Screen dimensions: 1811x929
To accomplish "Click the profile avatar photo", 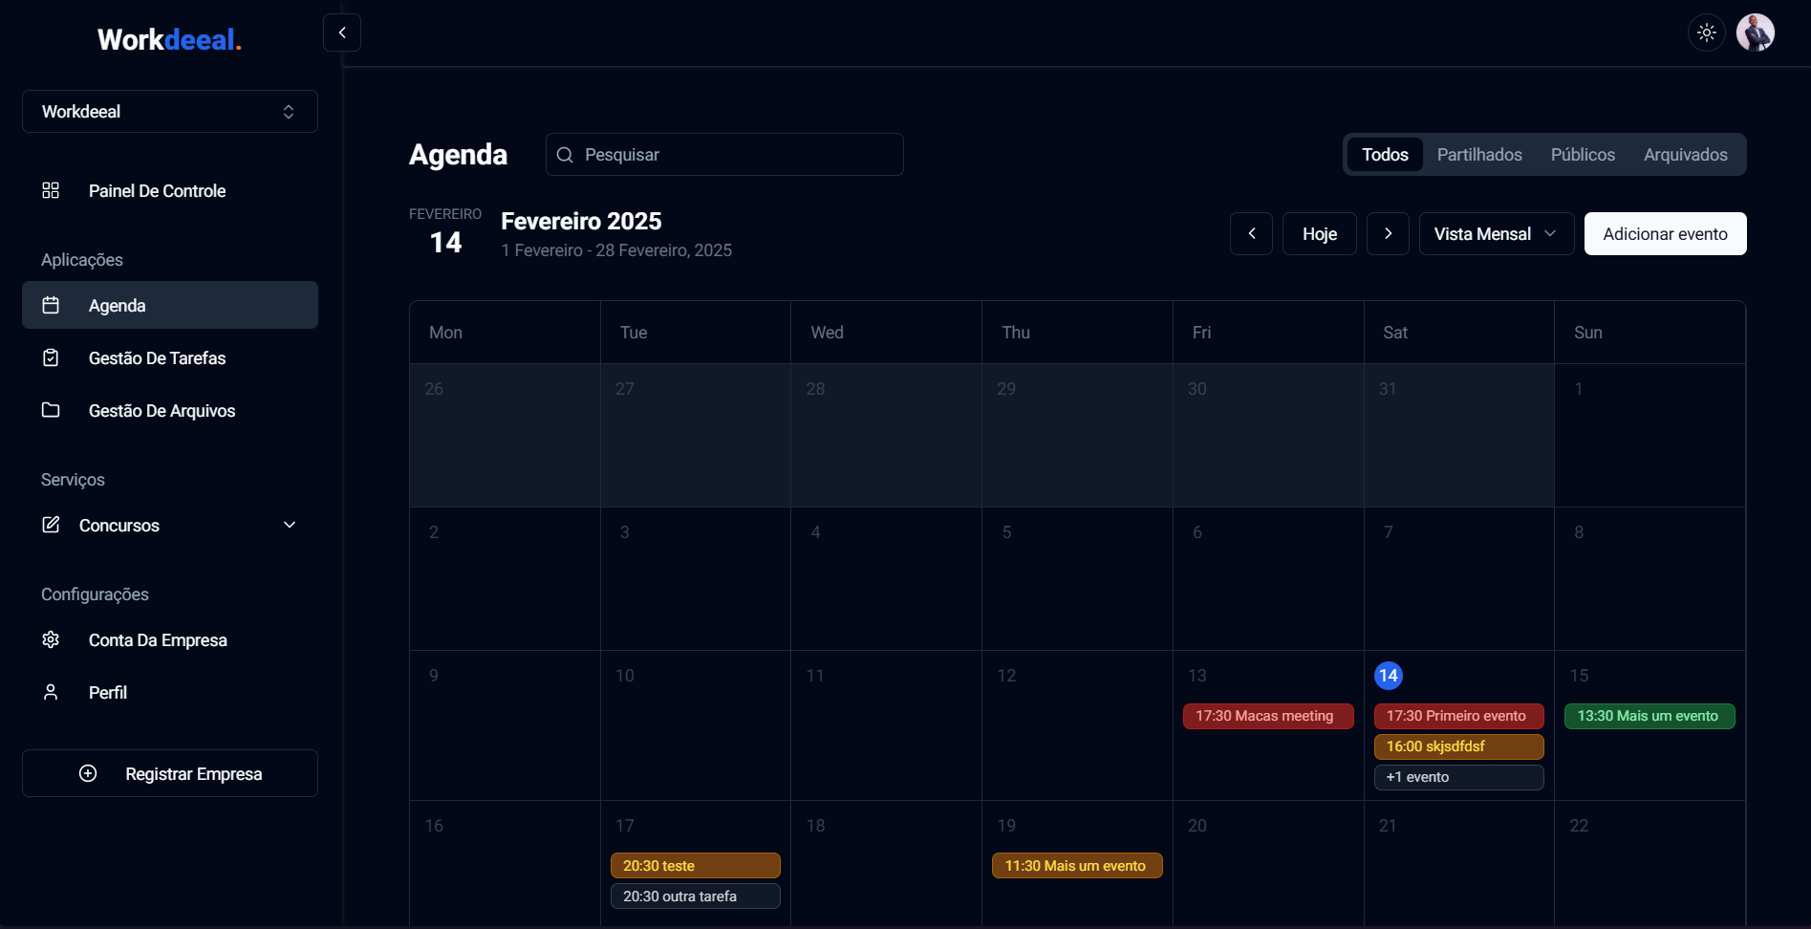I will (x=1756, y=32).
